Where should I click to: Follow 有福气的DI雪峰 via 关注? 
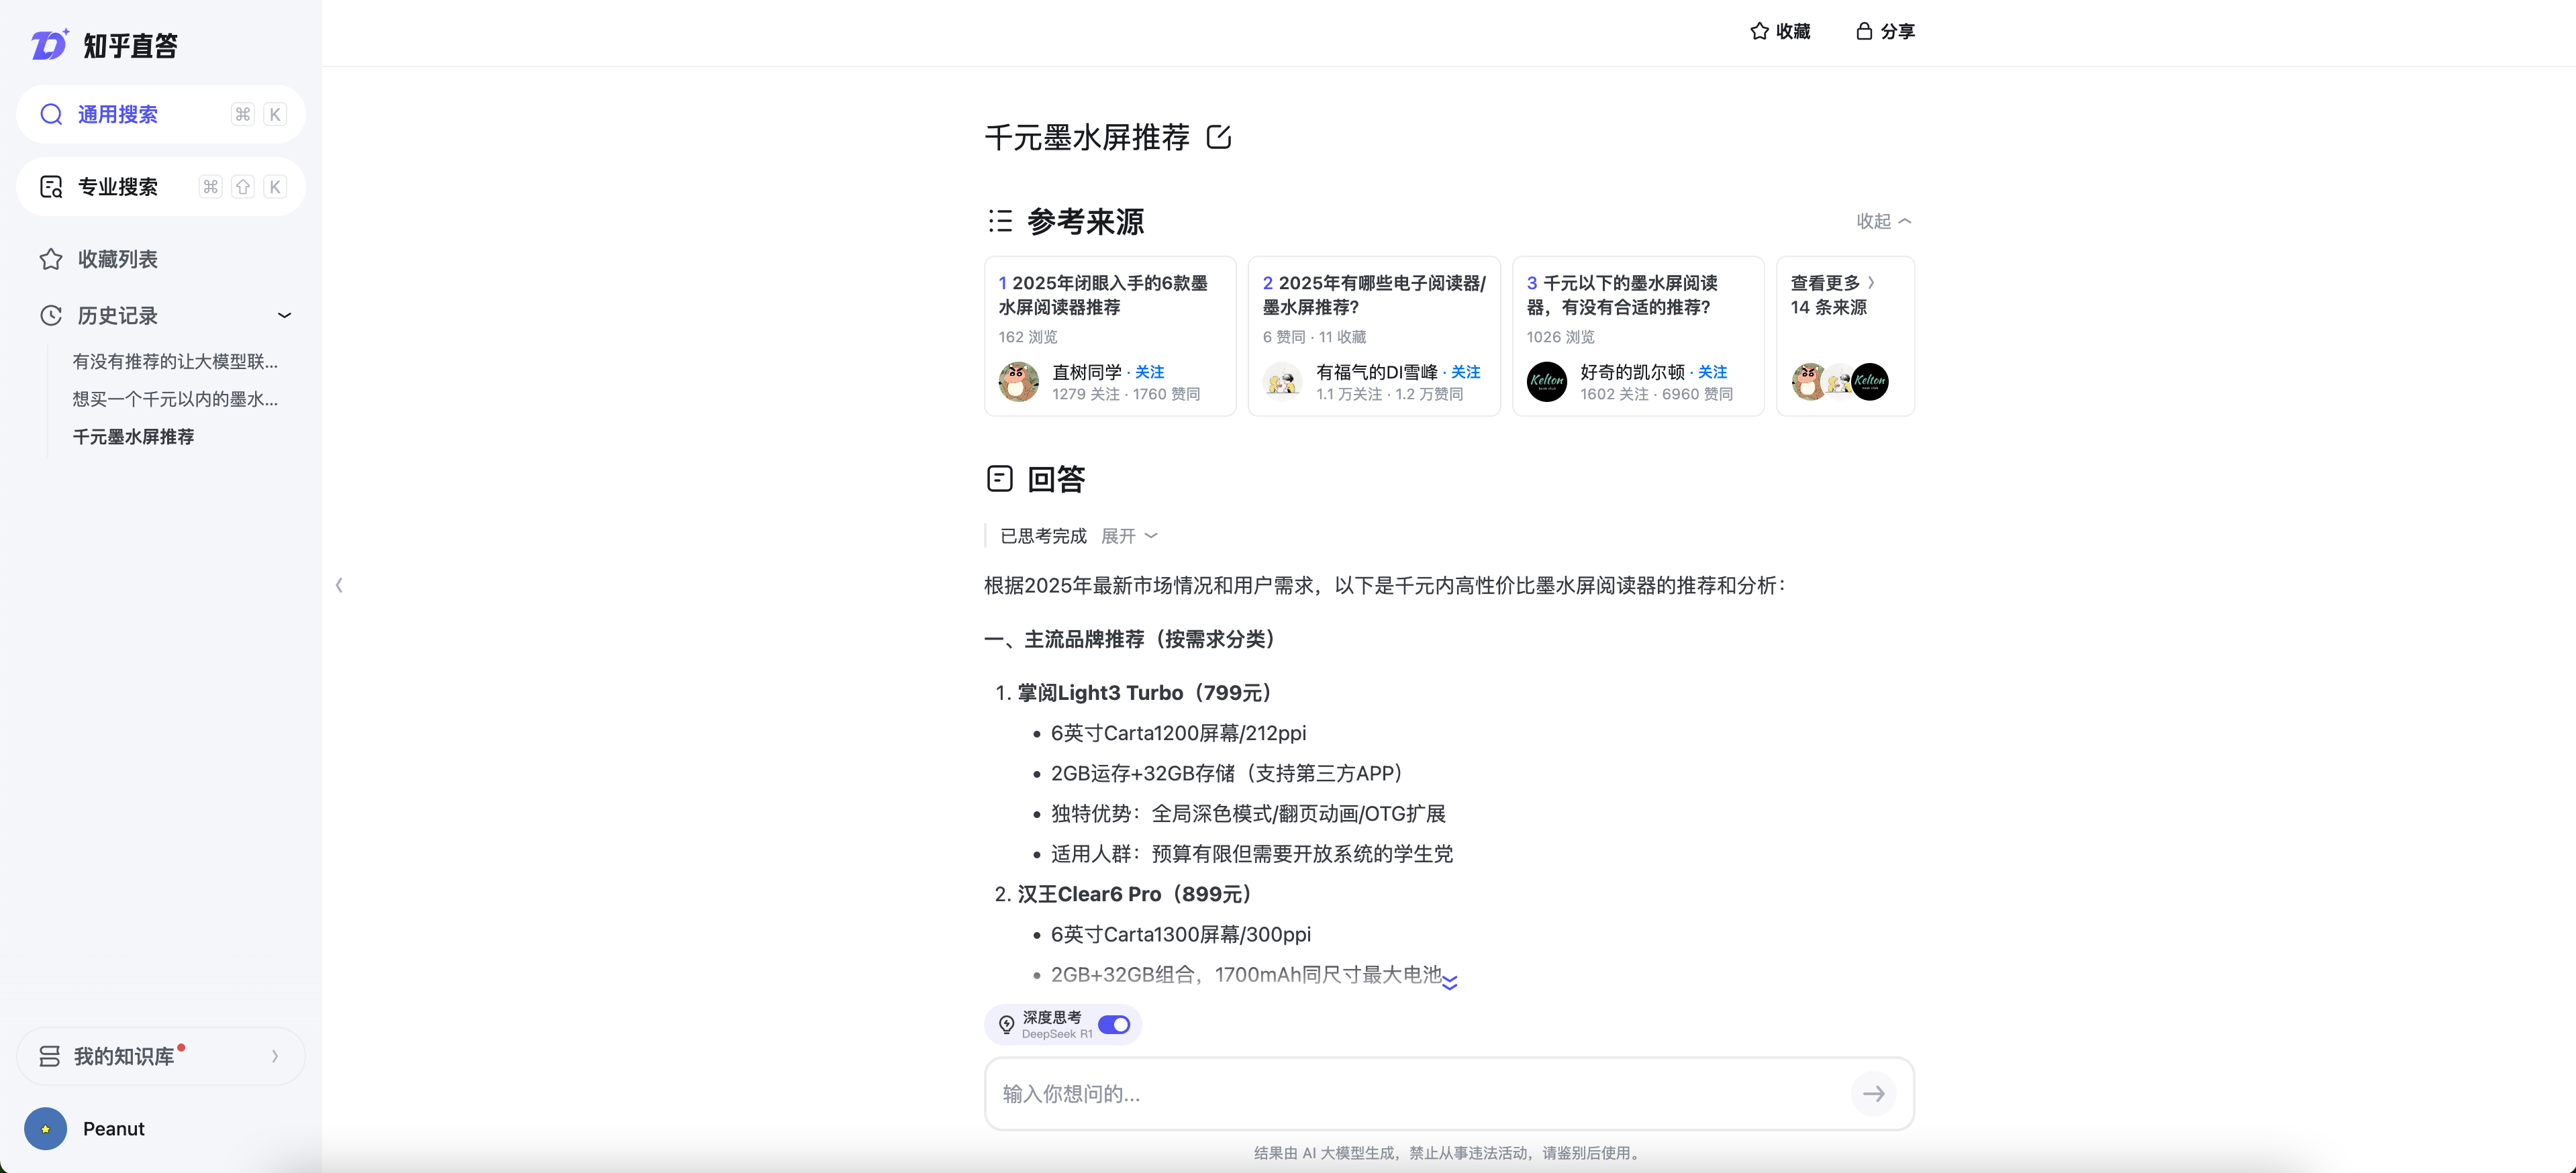1466,372
